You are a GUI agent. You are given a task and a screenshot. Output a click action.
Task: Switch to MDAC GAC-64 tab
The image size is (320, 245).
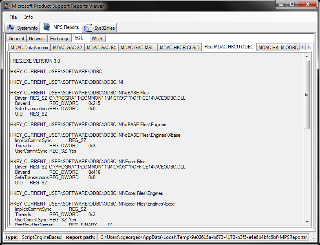pyautogui.click(x=101, y=48)
